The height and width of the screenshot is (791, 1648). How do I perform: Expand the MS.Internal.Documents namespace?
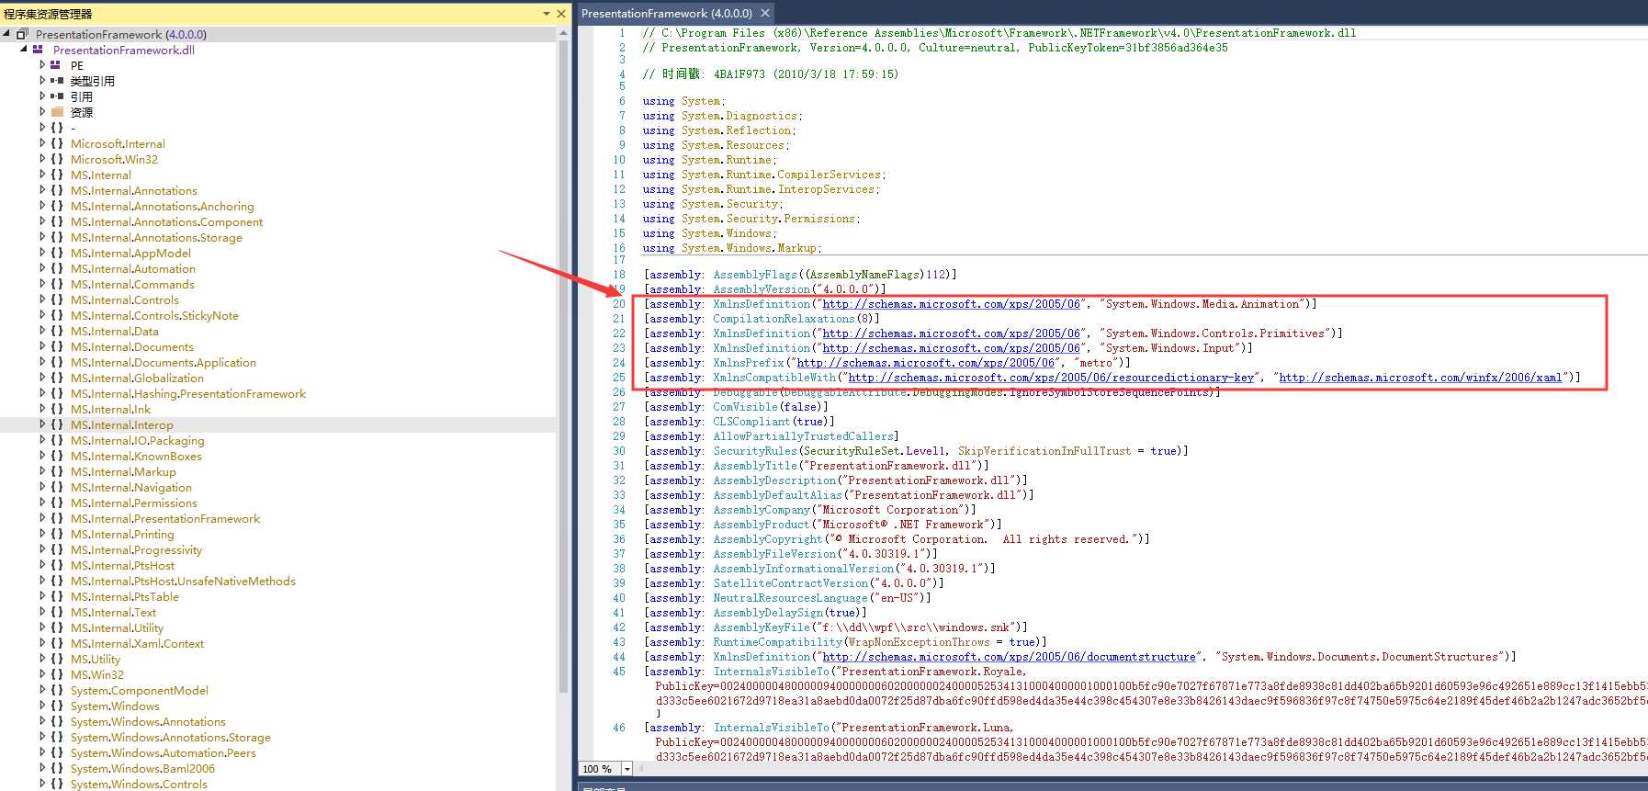[x=42, y=346]
